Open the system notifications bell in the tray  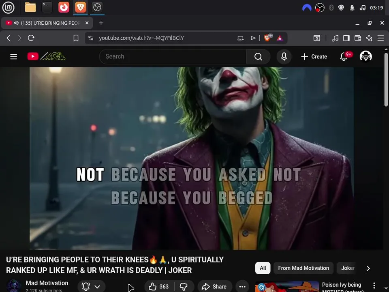(352, 8)
